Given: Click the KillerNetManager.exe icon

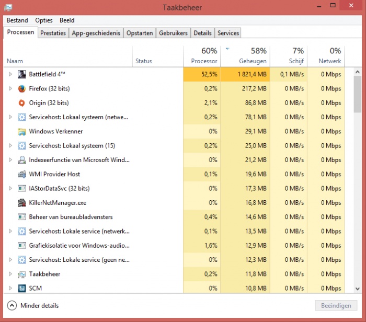Looking at the screenshot, I should 22,203.
